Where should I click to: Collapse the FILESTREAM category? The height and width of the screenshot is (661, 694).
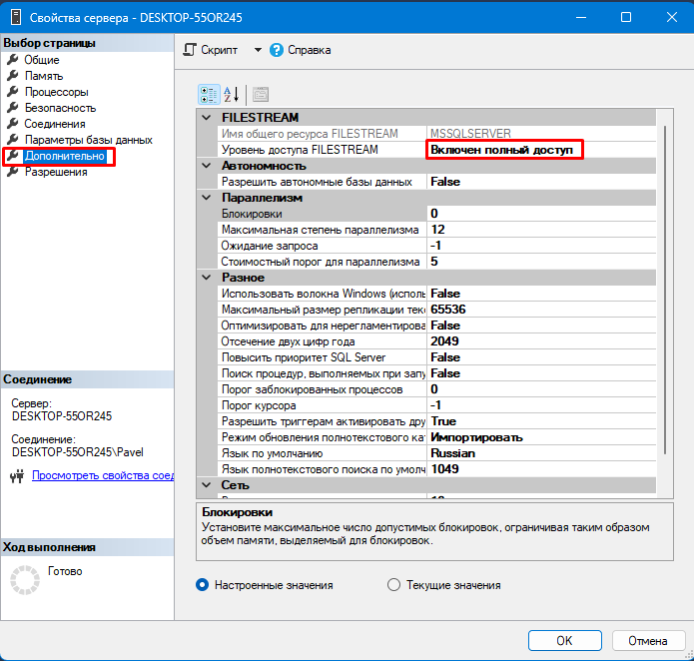pos(207,118)
